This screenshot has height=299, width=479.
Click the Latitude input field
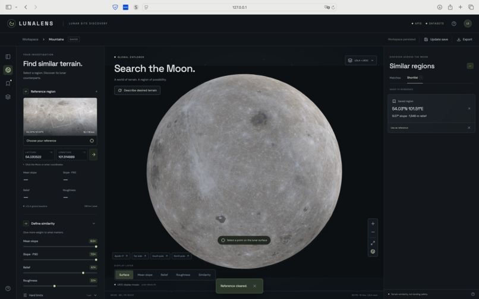[x=39, y=155]
